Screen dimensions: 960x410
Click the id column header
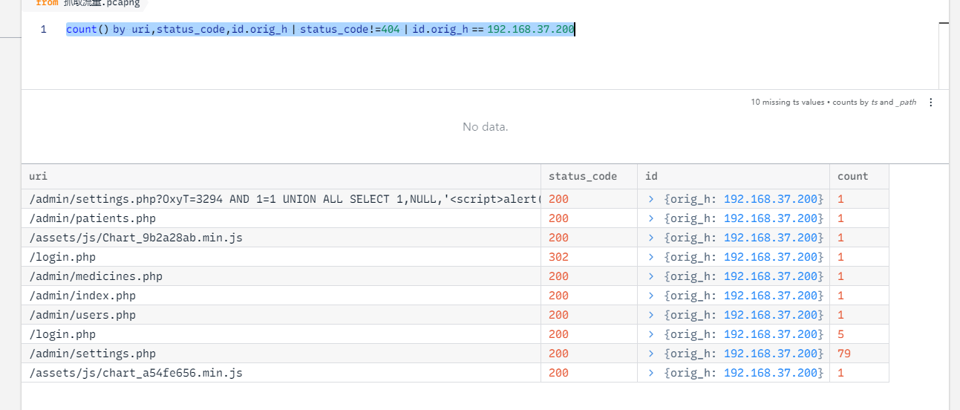pos(651,176)
